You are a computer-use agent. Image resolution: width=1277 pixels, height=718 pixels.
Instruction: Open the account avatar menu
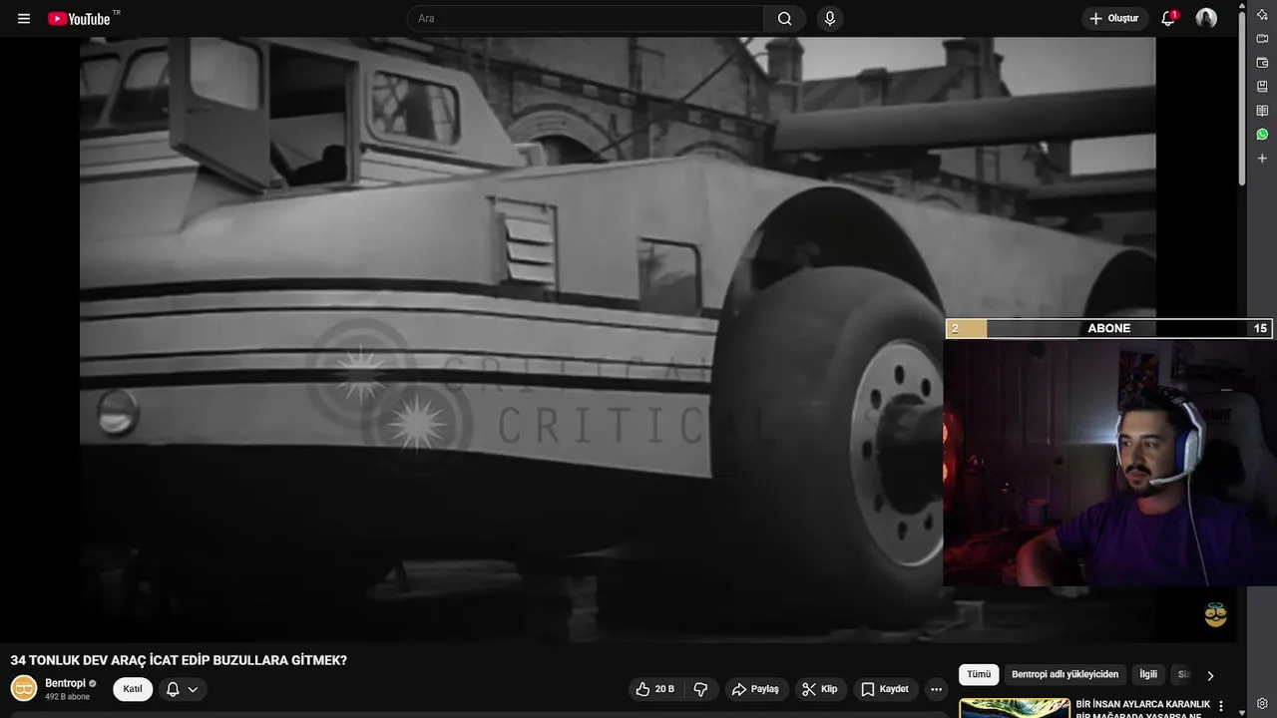point(1206,19)
